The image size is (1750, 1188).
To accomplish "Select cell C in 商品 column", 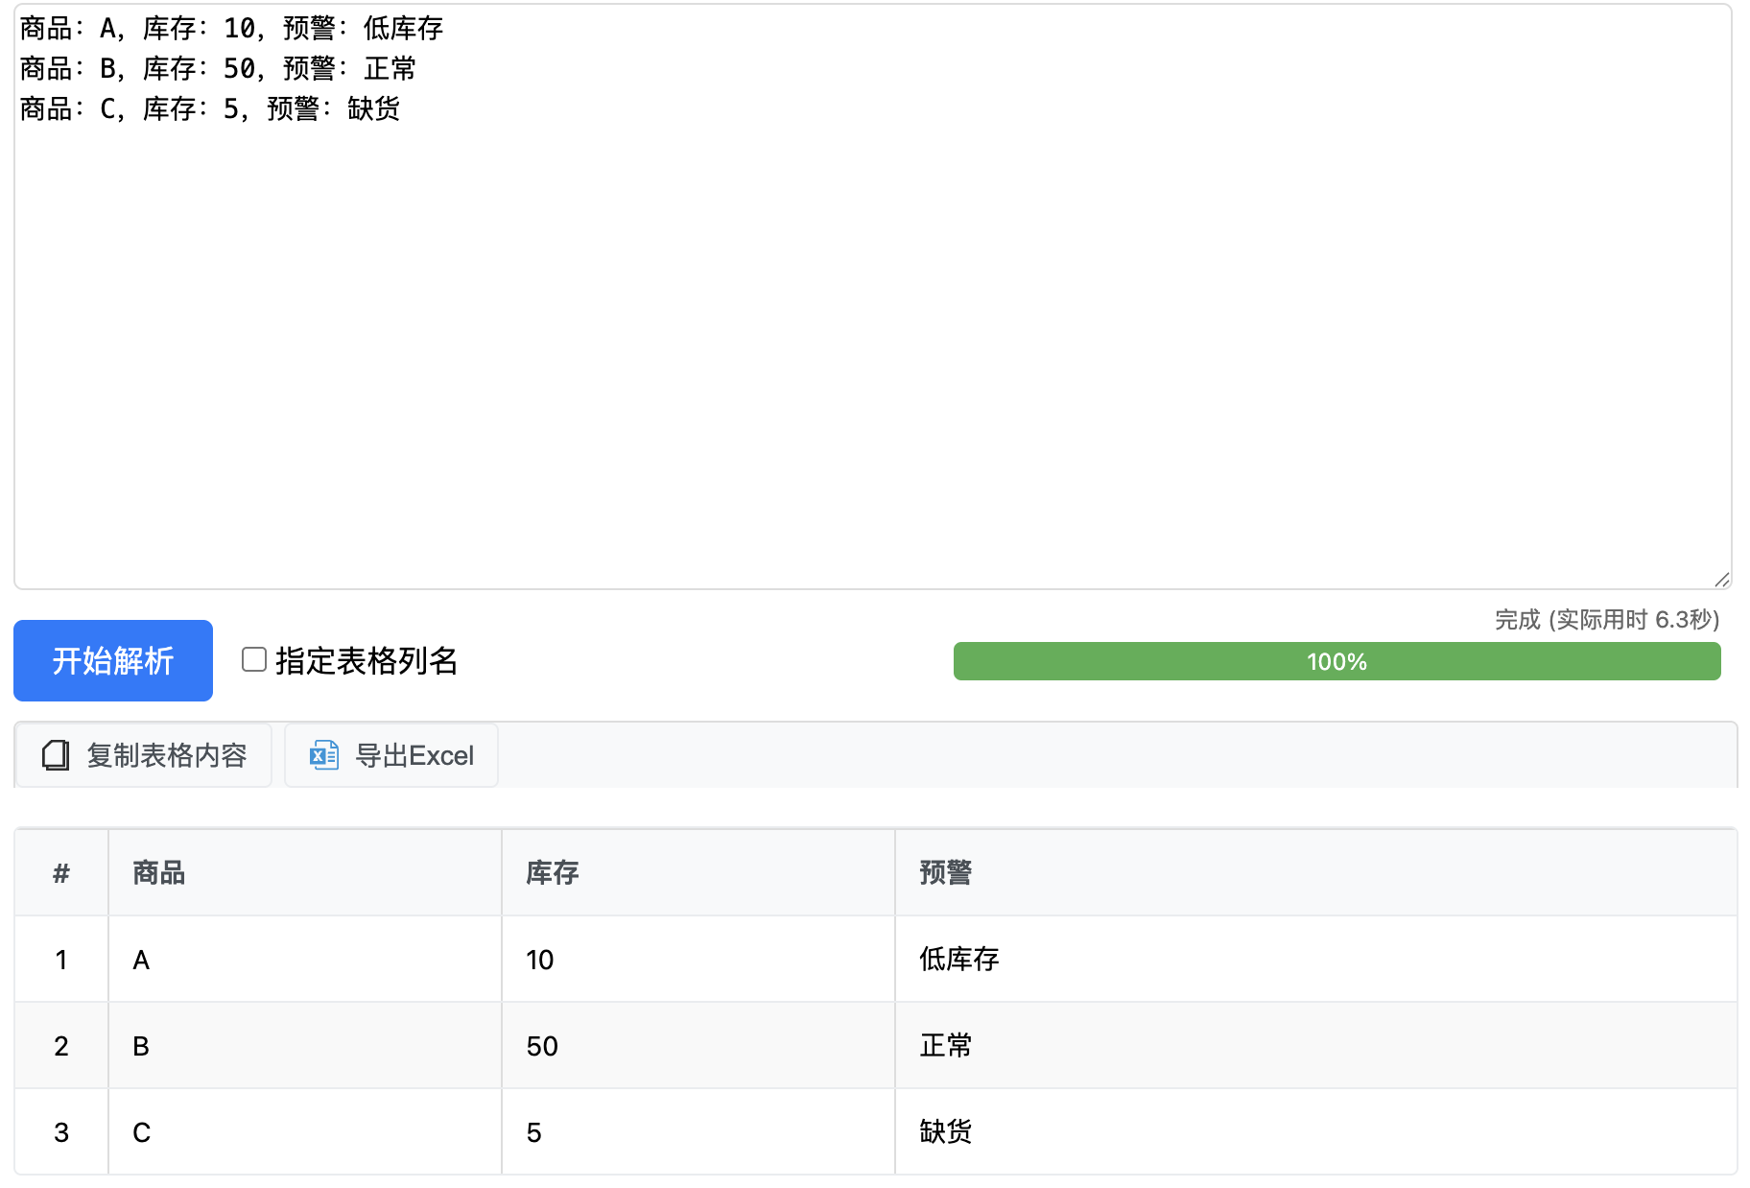I will [305, 1131].
